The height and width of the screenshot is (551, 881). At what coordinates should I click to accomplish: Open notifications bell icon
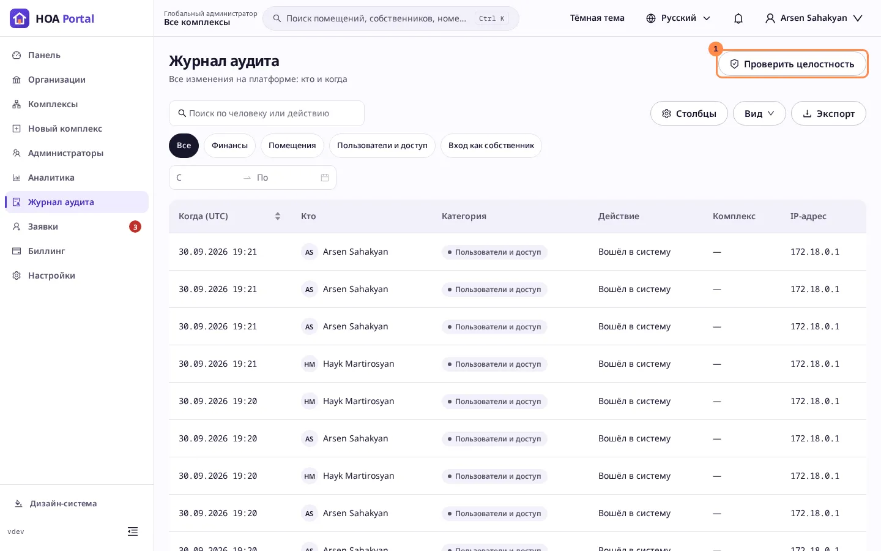click(x=738, y=18)
